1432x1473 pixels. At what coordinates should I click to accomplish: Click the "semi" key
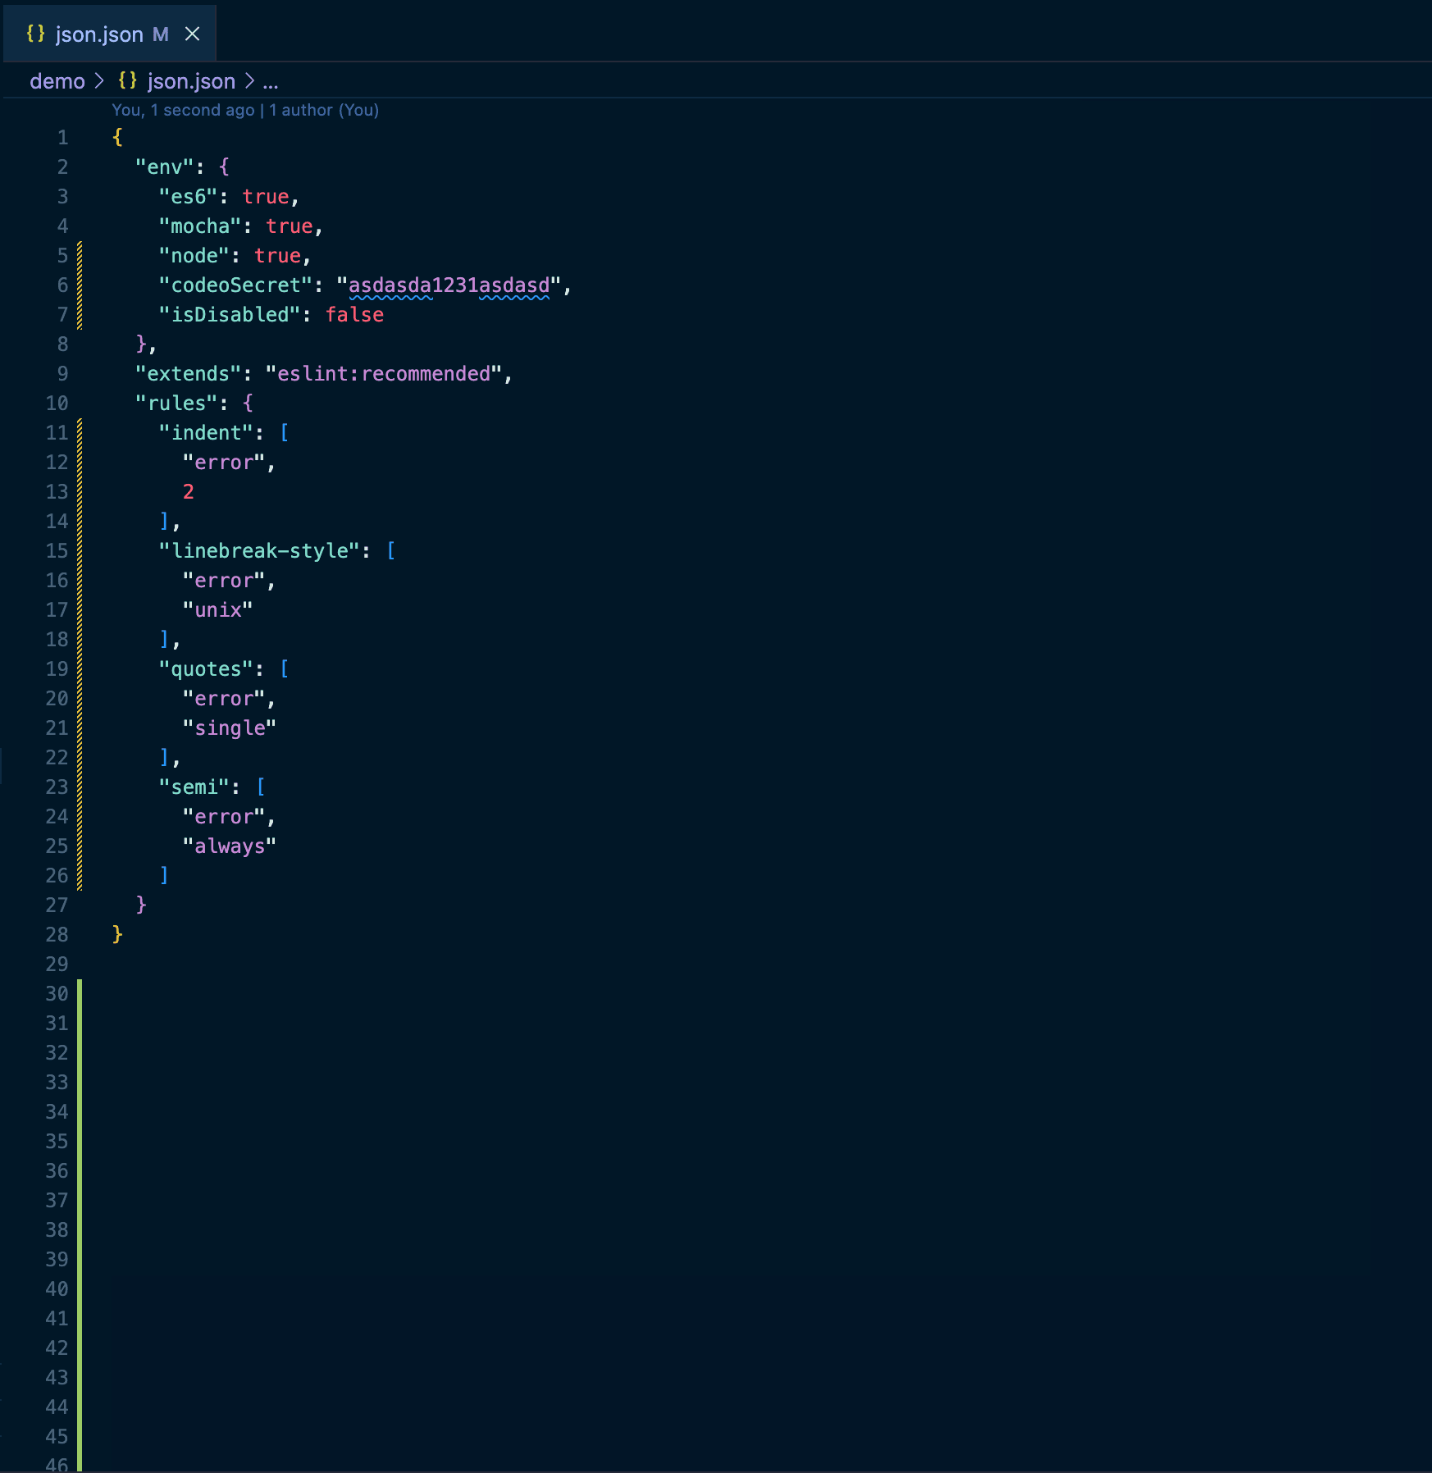click(x=194, y=787)
